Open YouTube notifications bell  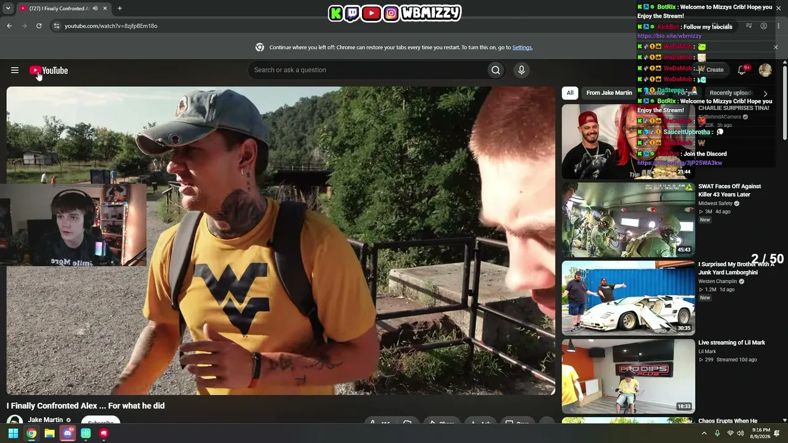tap(742, 70)
